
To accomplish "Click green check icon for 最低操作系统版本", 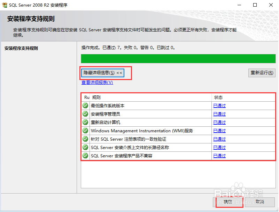I will (x=85, y=105).
